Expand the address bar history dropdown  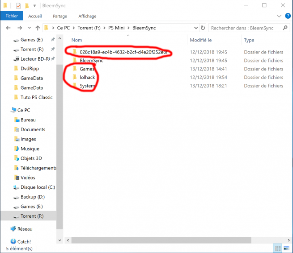point(196,28)
